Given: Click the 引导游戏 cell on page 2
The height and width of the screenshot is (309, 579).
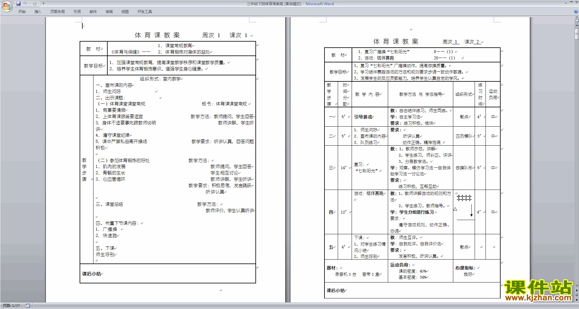Looking at the screenshot, I should pos(370,117).
